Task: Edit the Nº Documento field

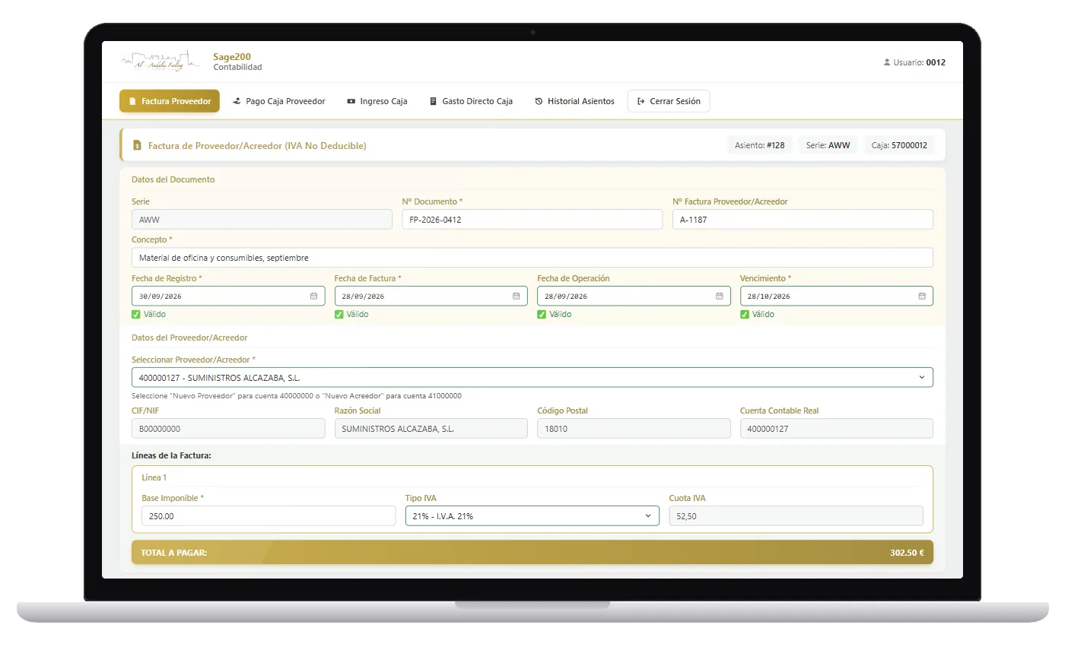Action: click(532, 219)
